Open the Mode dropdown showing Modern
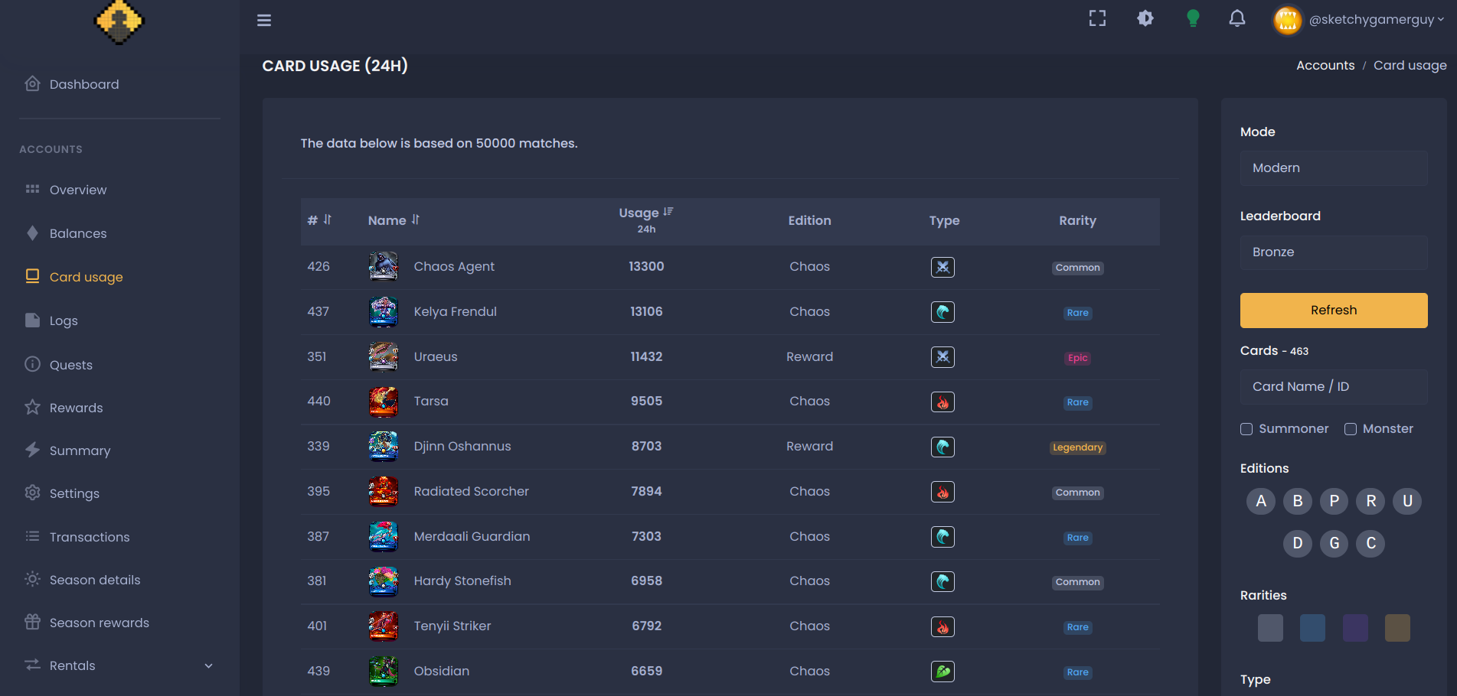 pyautogui.click(x=1334, y=168)
